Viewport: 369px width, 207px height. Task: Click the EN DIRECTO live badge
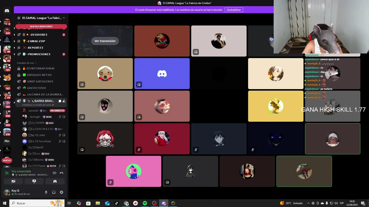[x=57, y=111]
